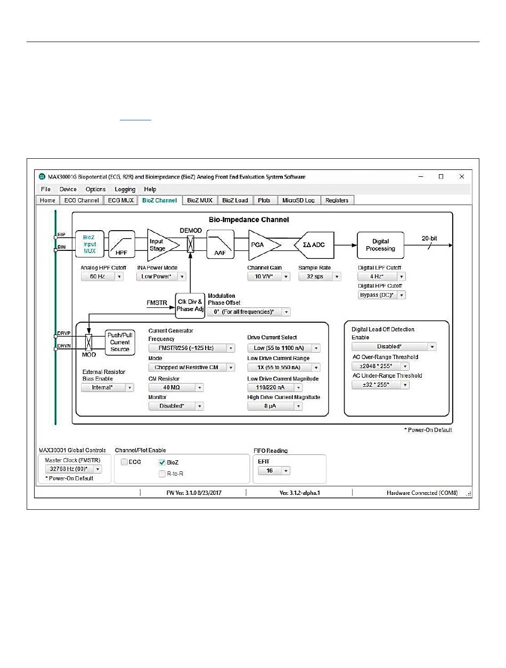Open the External Resistor Bias Enable dropdown
Image resolution: width=506 pixels, height=668 pixels.
tap(108, 388)
